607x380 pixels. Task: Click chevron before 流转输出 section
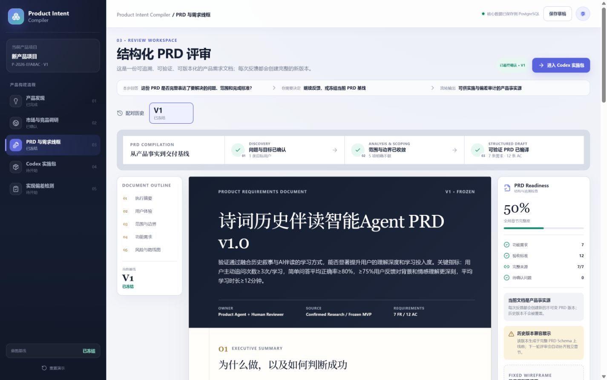pyautogui.click(x=432, y=88)
